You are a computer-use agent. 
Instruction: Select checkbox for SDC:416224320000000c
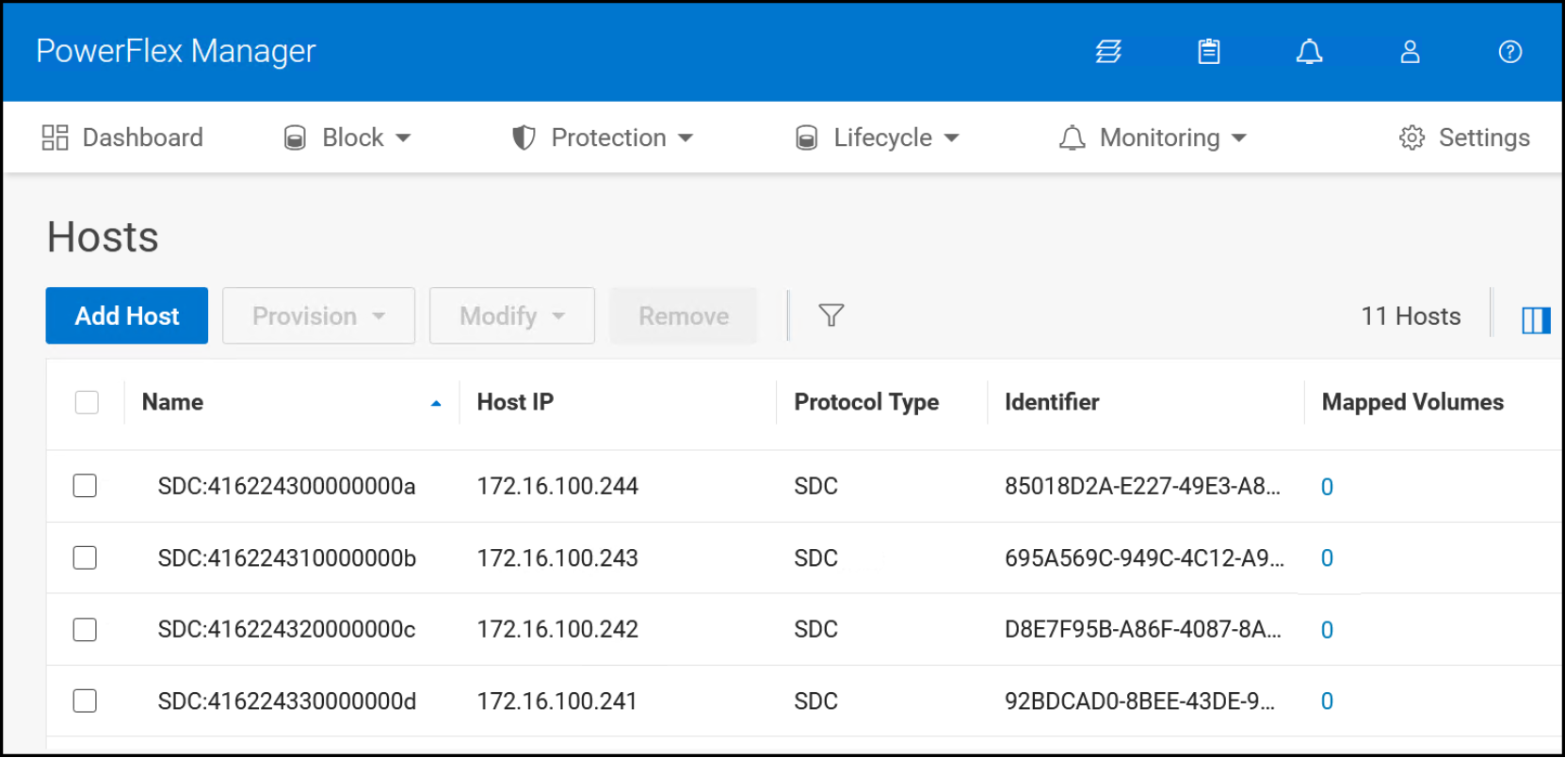[85, 629]
